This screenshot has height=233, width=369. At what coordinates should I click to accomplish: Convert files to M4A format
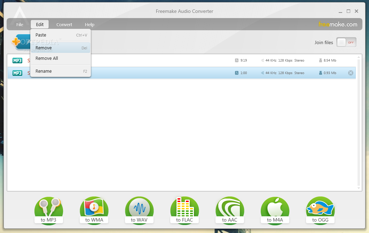[275, 211]
